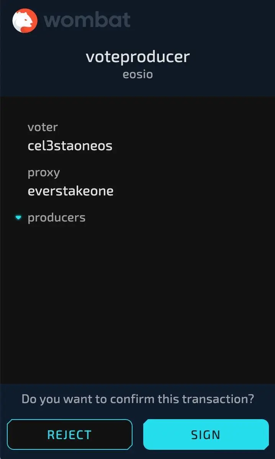Click the confirm transaction question text
This screenshot has width=275, height=459.
point(137,399)
